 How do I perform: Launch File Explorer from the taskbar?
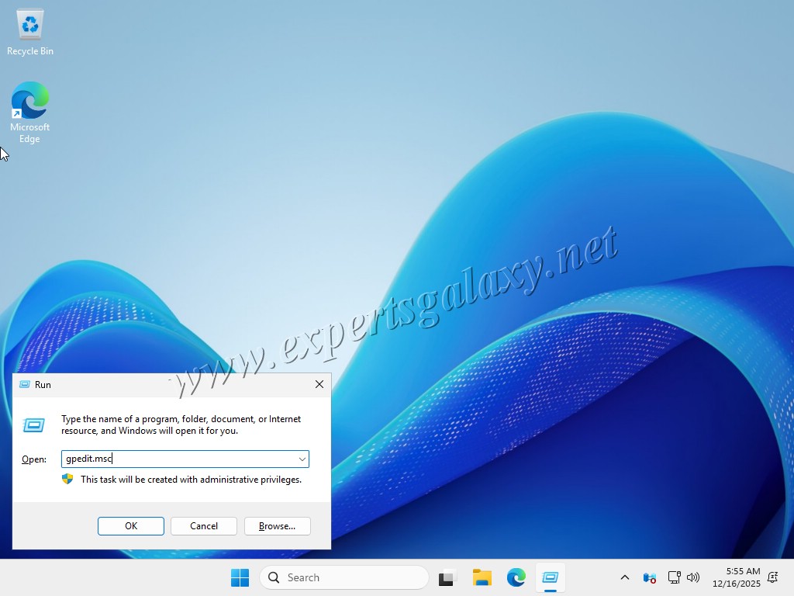pyautogui.click(x=482, y=577)
